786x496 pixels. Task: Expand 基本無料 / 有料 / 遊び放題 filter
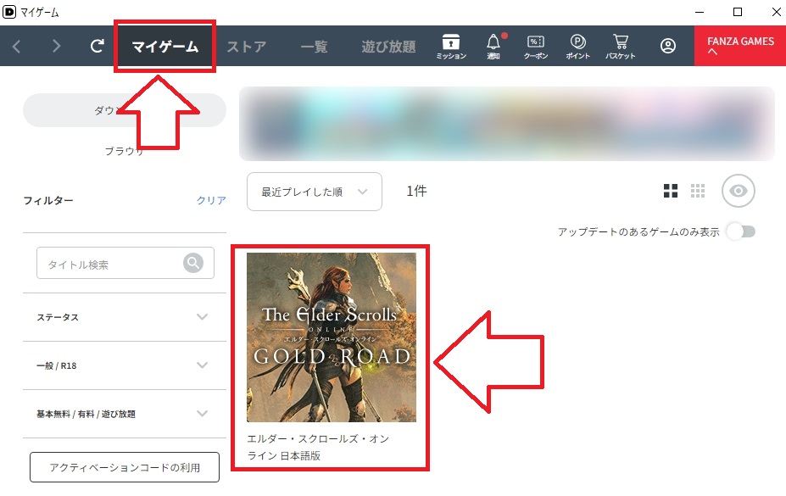[x=125, y=414]
